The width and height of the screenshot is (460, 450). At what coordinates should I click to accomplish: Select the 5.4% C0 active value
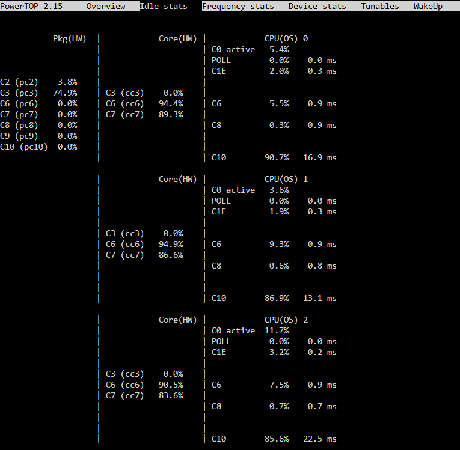point(279,49)
